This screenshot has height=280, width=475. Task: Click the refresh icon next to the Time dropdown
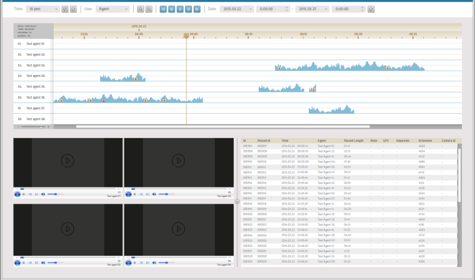tap(73, 9)
